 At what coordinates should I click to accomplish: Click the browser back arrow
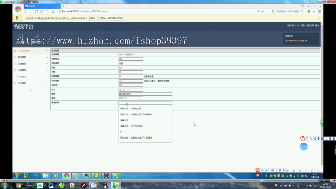click(x=25, y=12)
